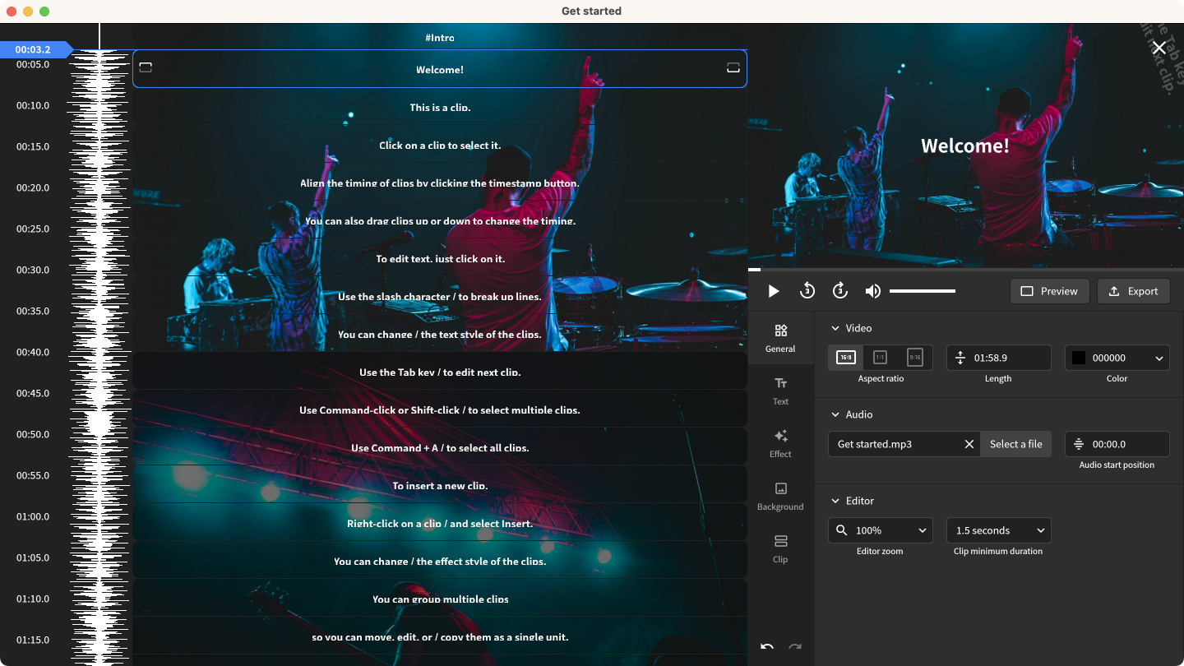Screen dimensions: 1184x666
Task: Click the redo arrow icon
Action: [x=795, y=647]
